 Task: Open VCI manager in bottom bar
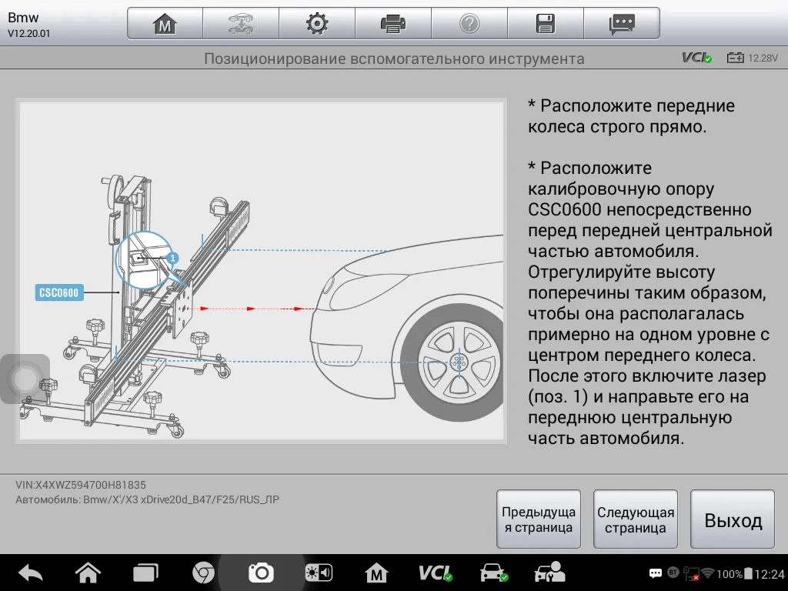436,573
